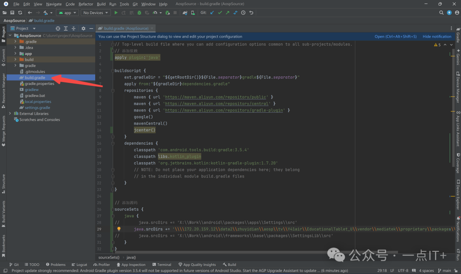
Task: Click Git update project arrow icon
Action: click(212, 13)
